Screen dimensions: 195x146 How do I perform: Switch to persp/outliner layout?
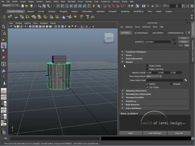4,104
